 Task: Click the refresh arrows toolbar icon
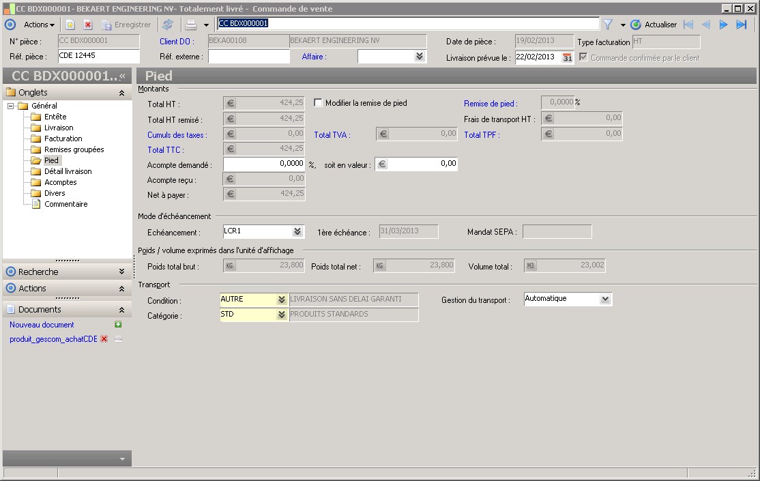click(x=167, y=25)
